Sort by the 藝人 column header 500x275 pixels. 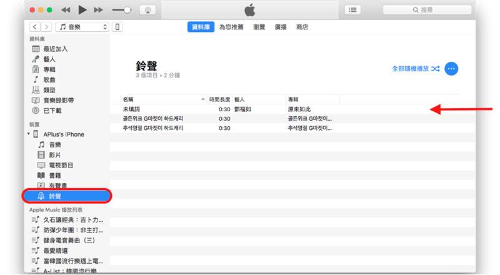click(x=259, y=99)
